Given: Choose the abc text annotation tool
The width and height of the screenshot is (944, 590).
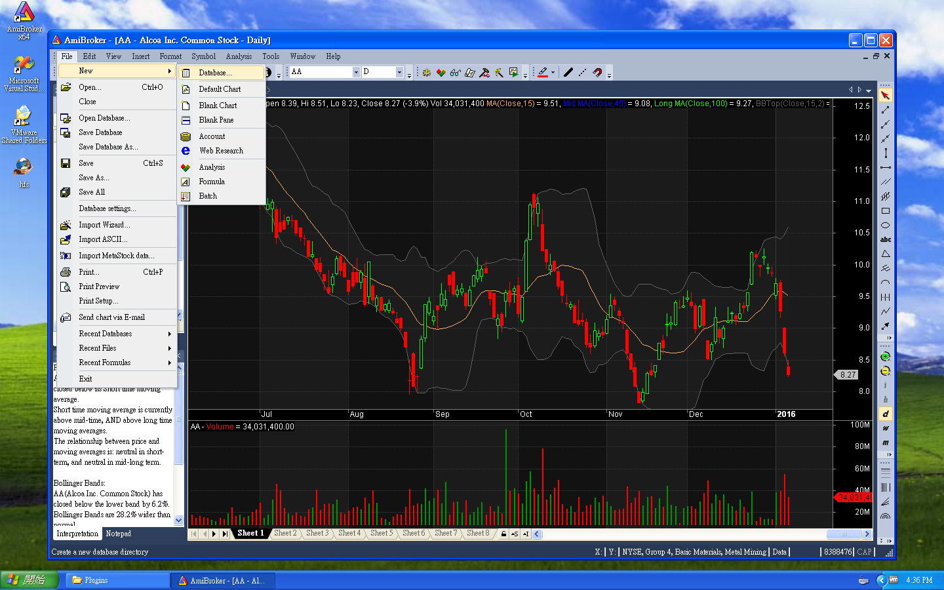Looking at the screenshot, I should pyautogui.click(x=886, y=240).
